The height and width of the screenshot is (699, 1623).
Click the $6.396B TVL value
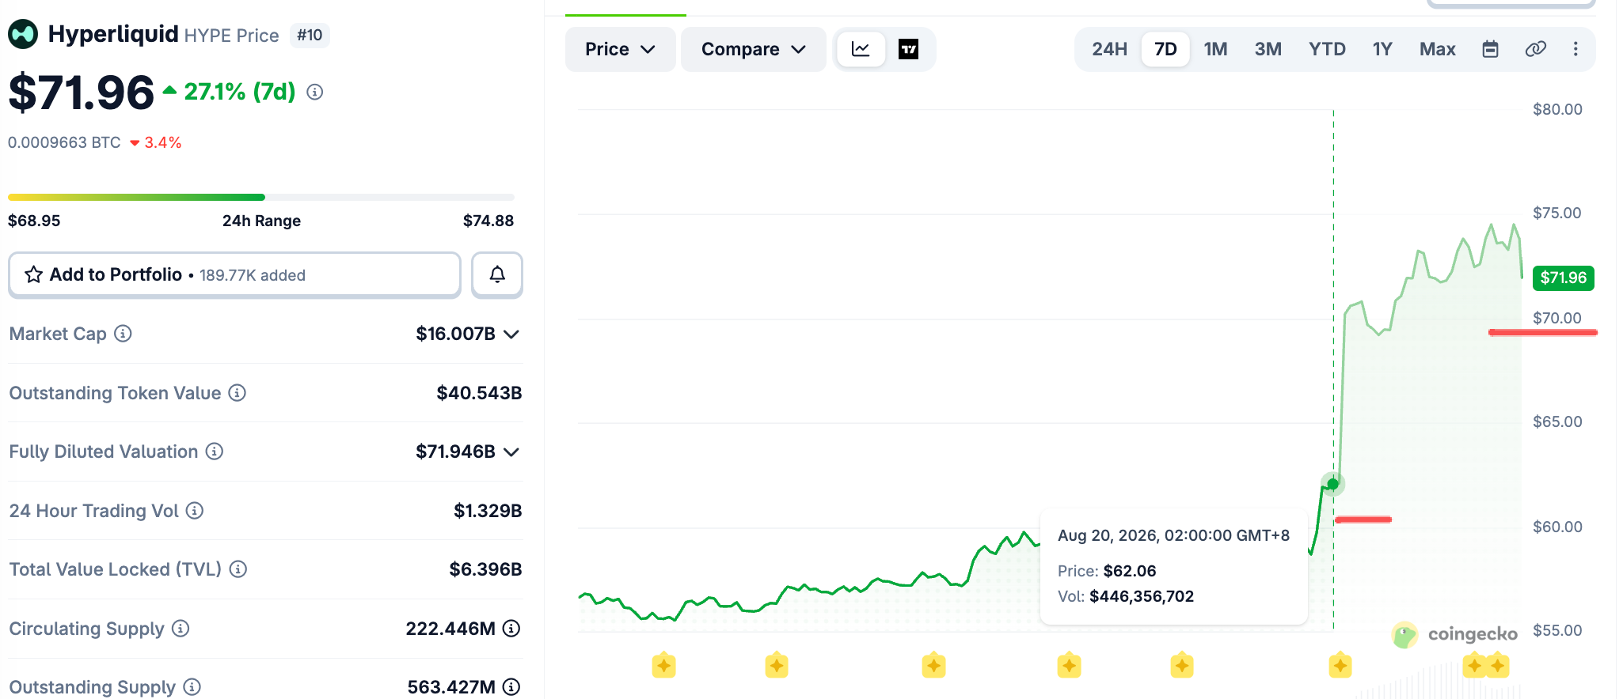pyautogui.click(x=485, y=569)
